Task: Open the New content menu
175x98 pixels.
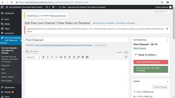Action: (x=62, y=7)
